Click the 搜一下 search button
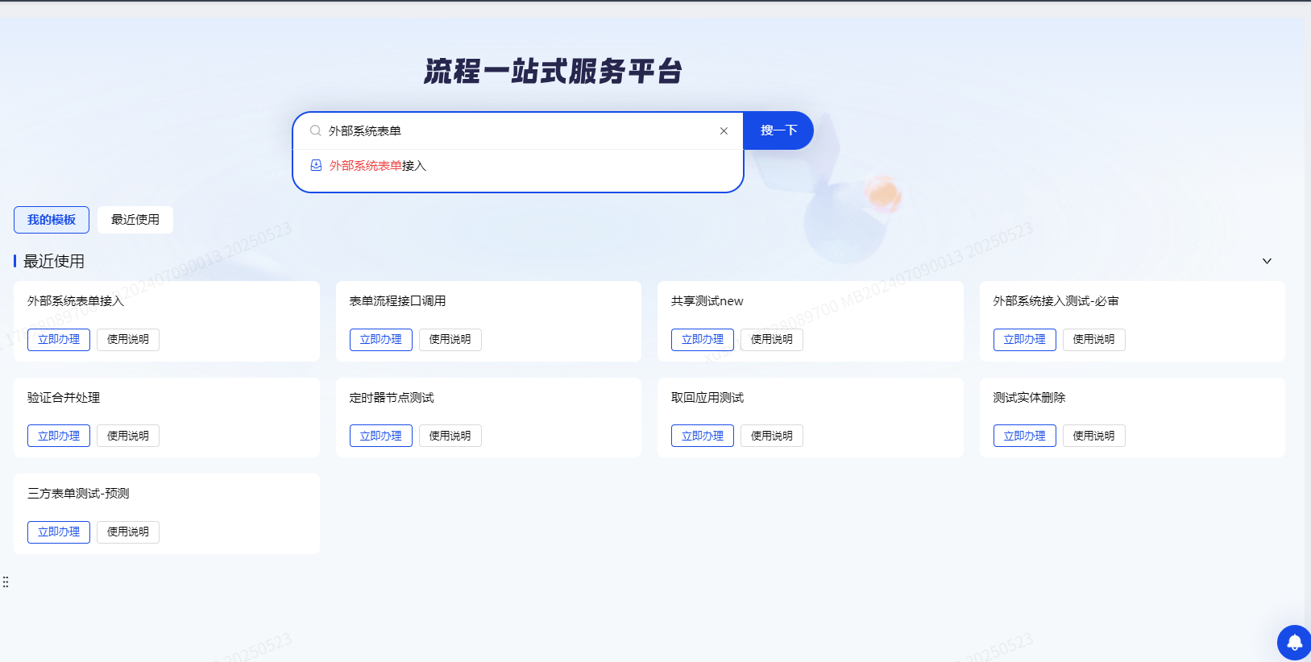Image resolution: width=1311 pixels, height=662 pixels. pyautogui.click(x=778, y=130)
